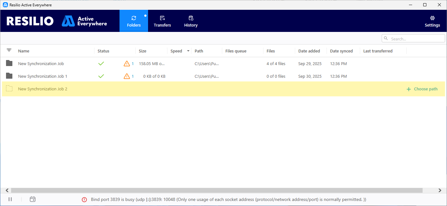Expand the Speed column dropdown arrow

click(x=188, y=51)
